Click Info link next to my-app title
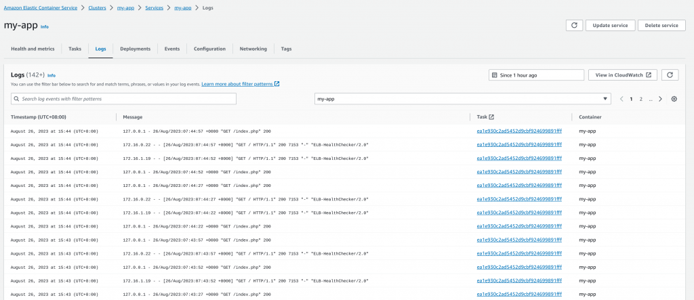The width and height of the screenshot is (694, 300). 45,27
